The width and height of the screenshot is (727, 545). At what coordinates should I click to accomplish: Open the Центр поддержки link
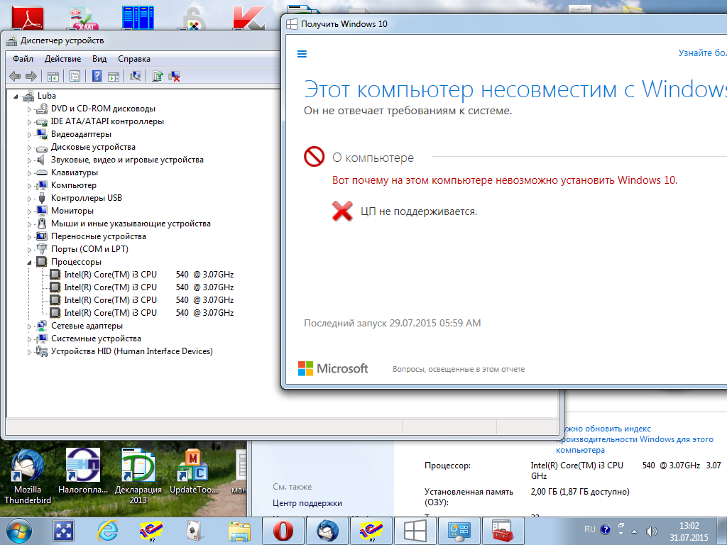[307, 503]
